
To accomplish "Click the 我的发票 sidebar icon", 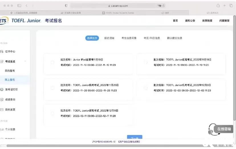I will click(2, 110).
